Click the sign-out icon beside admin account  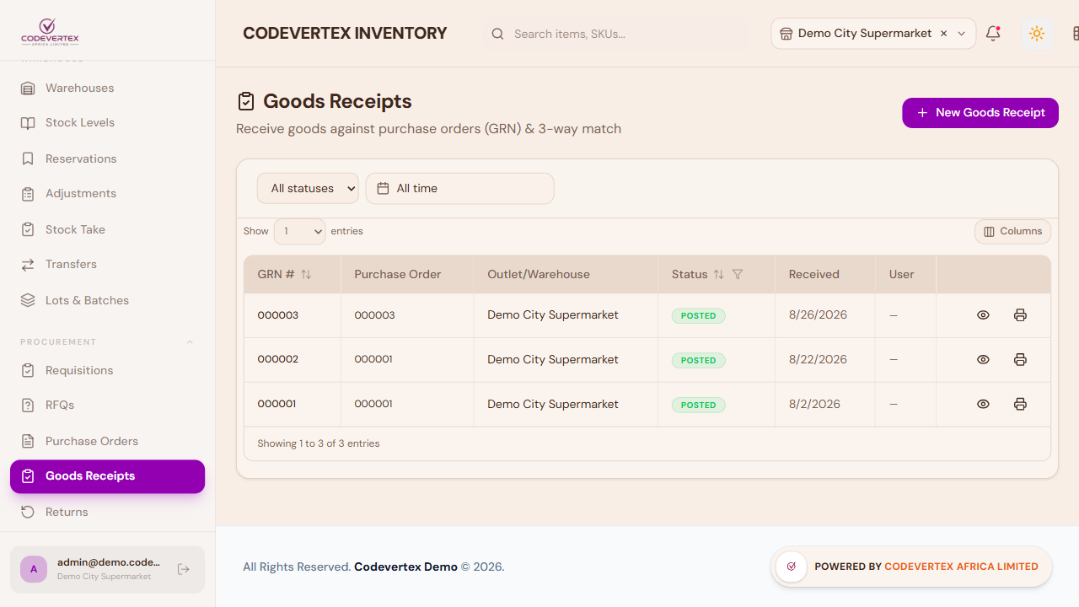pyautogui.click(x=184, y=569)
